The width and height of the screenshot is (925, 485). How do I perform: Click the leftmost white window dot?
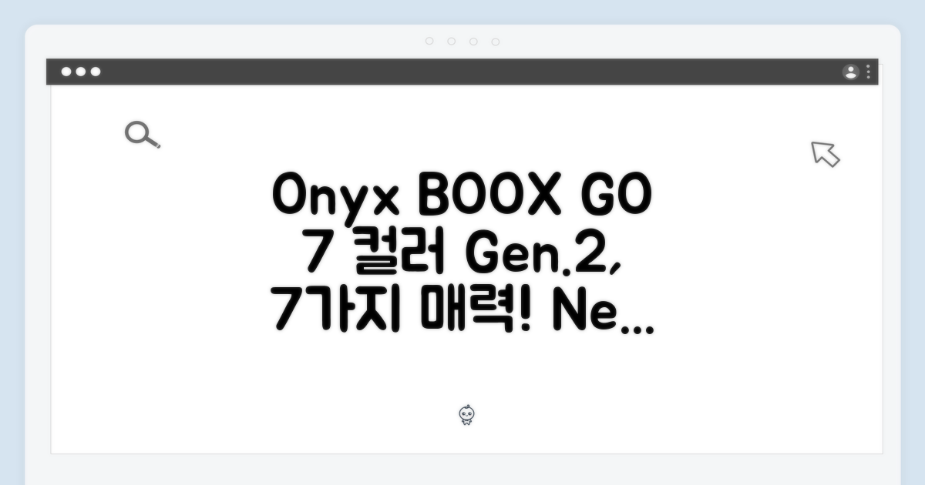[66, 72]
